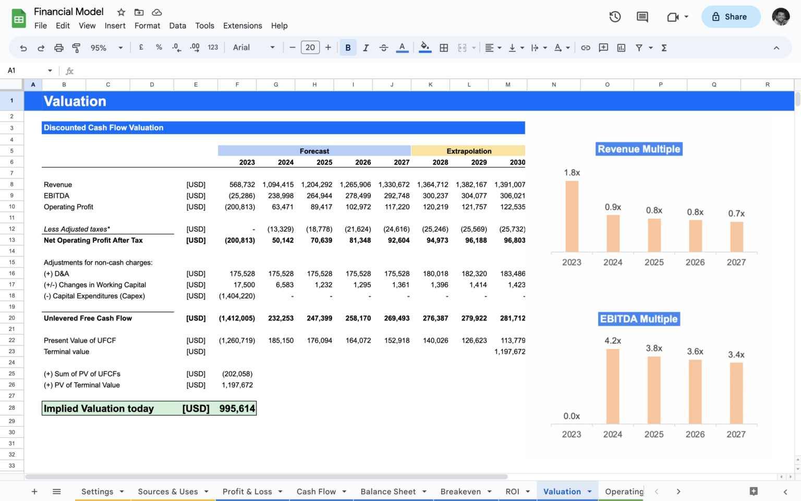Viewport: 801px width, 501px height.
Task: Open the fill color picker
Action: click(425, 47)
